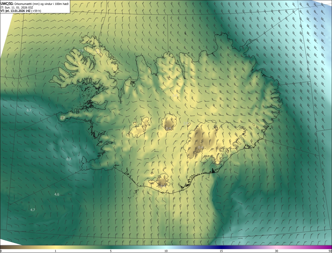332x253 pixels.
Task: Click the 5 tick on the colour scale
Action: click(111, 251)
